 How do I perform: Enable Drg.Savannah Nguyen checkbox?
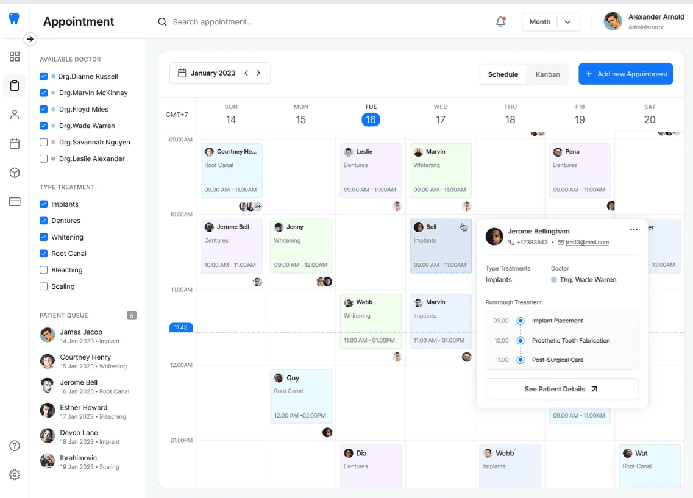[x=43, y=142]
